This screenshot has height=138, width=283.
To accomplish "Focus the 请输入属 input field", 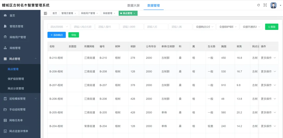I will tap(180, 27).
